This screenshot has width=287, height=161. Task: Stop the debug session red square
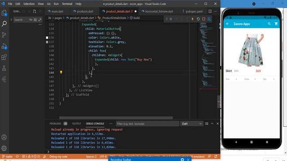(x=204, y=19)
